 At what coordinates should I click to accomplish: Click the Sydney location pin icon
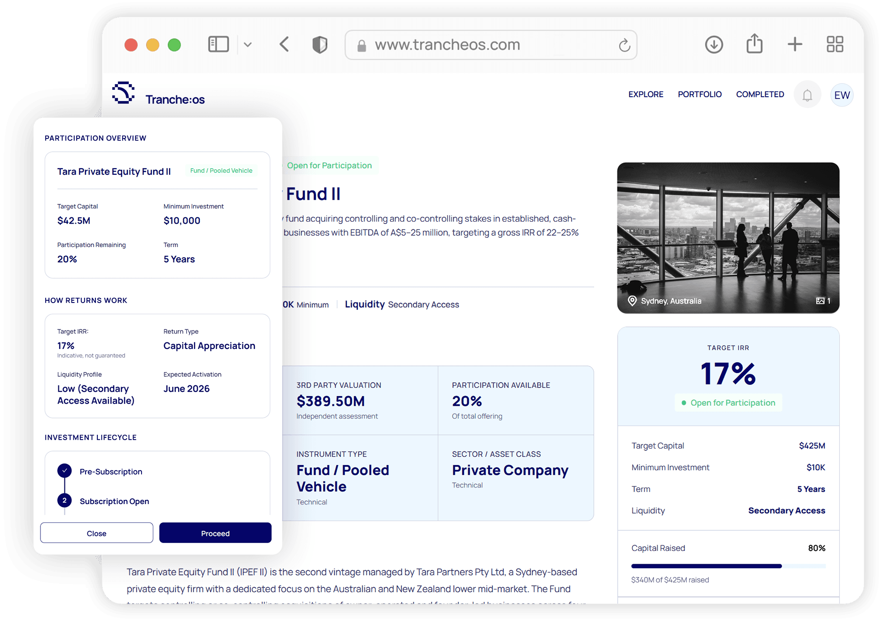click(632, 301)
